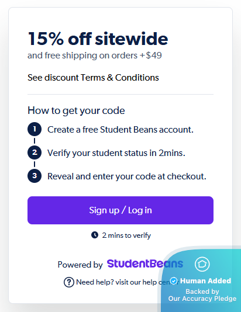241x312 pixels.
Task: Click Verify your student status in 2mins text
Action: coord(116,153)
